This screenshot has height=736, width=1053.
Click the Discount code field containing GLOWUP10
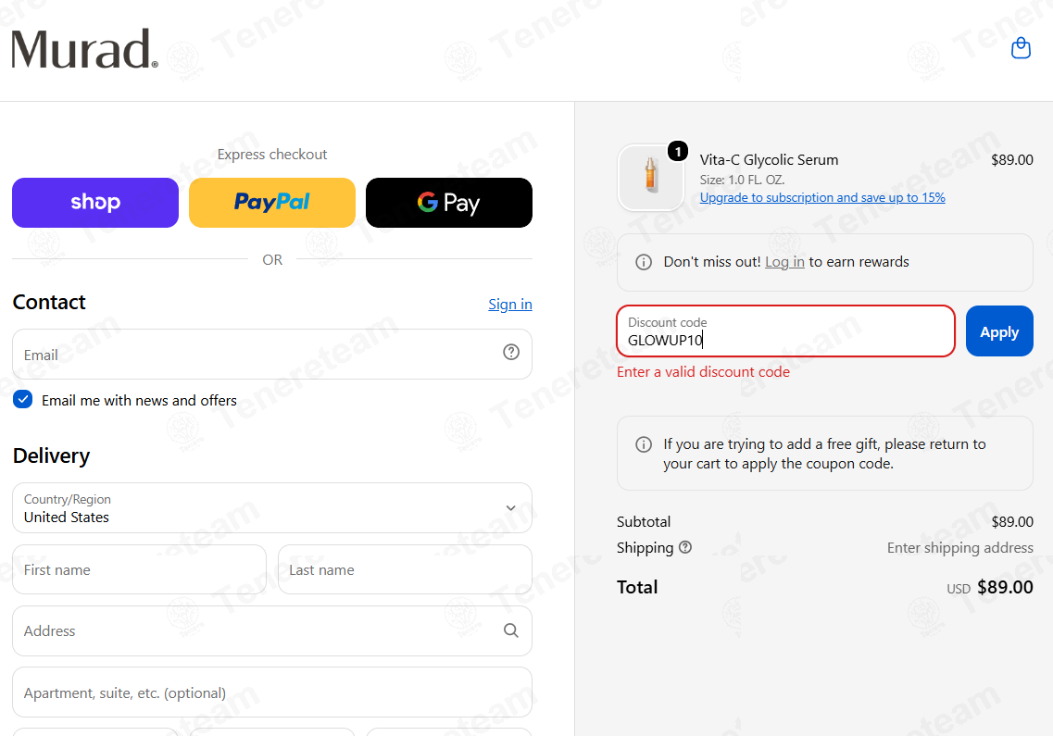[x=785, y=331]
